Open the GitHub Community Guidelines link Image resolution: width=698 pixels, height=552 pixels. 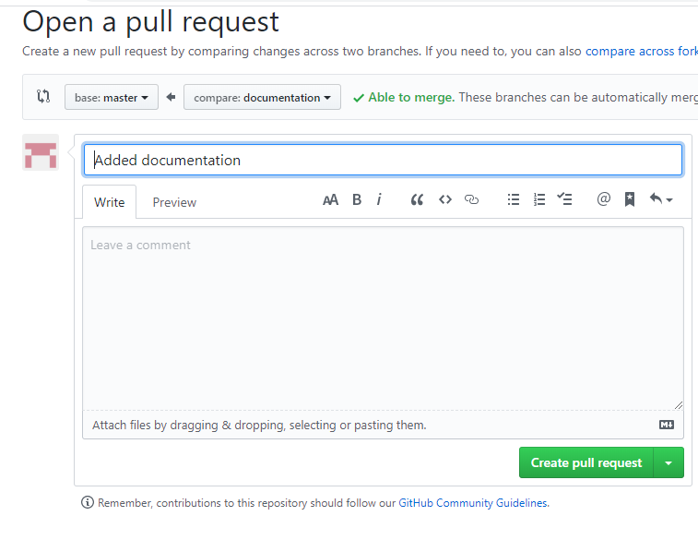tap(473, 503)
